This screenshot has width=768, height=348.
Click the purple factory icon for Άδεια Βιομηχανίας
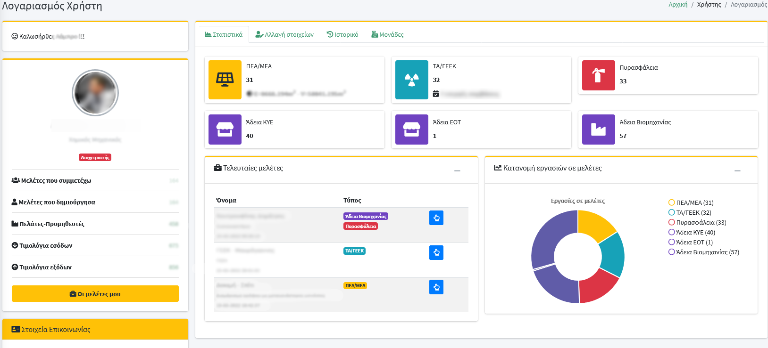coord(599,129)
